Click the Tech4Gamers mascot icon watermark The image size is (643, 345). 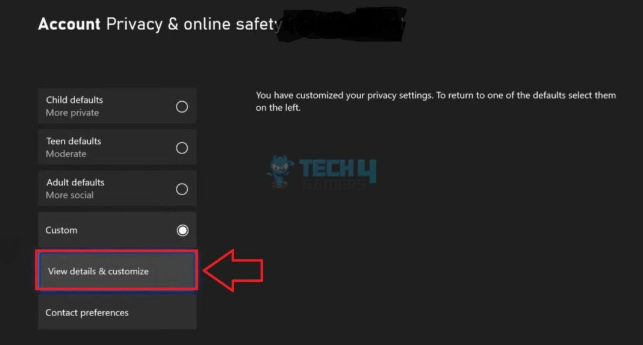280,171
